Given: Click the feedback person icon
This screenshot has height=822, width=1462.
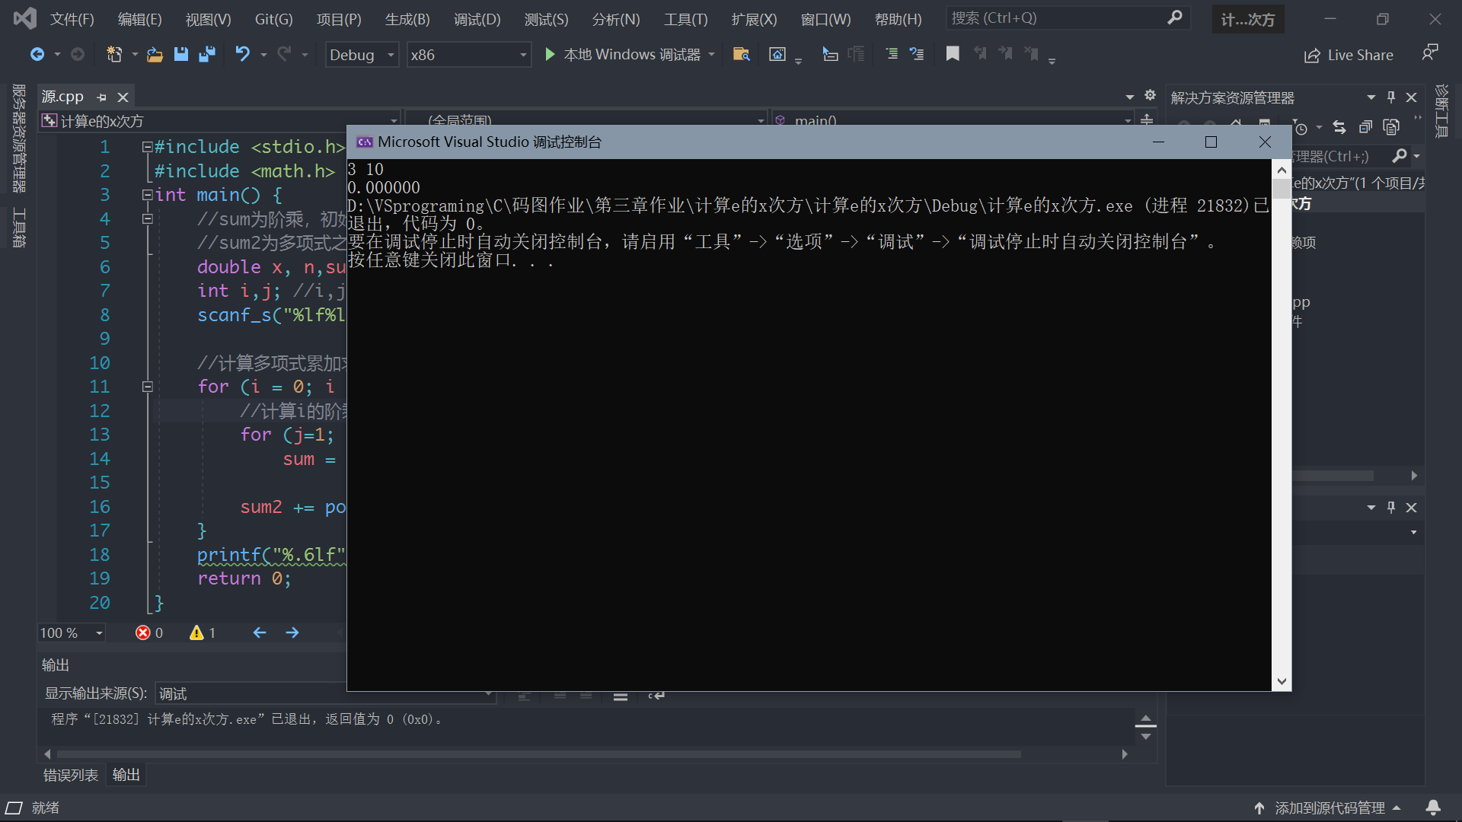Looking at the screenshot, I should point(1429,53).
